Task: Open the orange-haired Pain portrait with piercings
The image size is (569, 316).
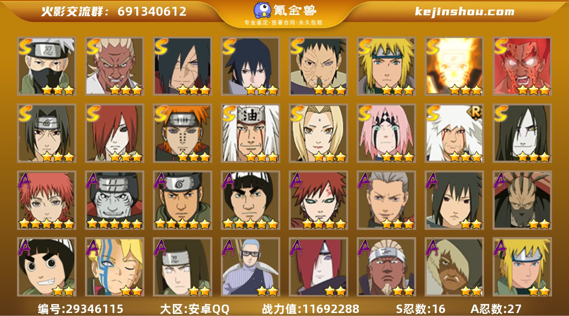Action: tap(182, 133)
